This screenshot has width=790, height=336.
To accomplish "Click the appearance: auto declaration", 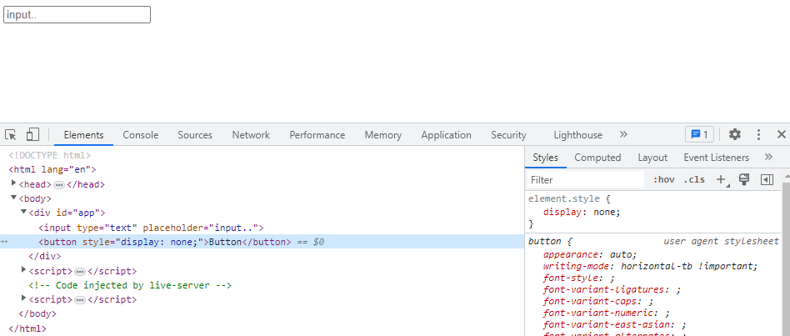I will pos(590,254).
